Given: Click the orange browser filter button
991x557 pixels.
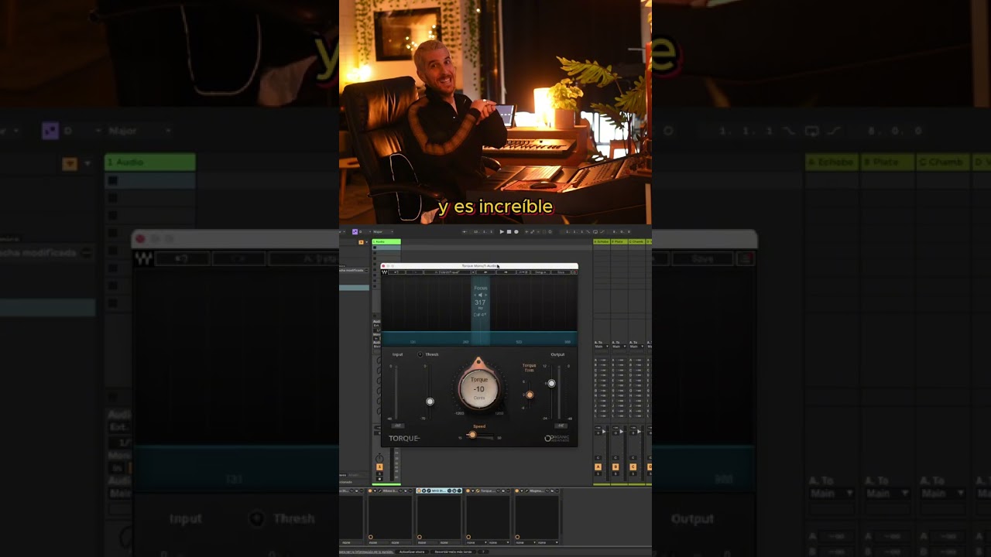Looking at the screenshot, I should pos(361,241).
